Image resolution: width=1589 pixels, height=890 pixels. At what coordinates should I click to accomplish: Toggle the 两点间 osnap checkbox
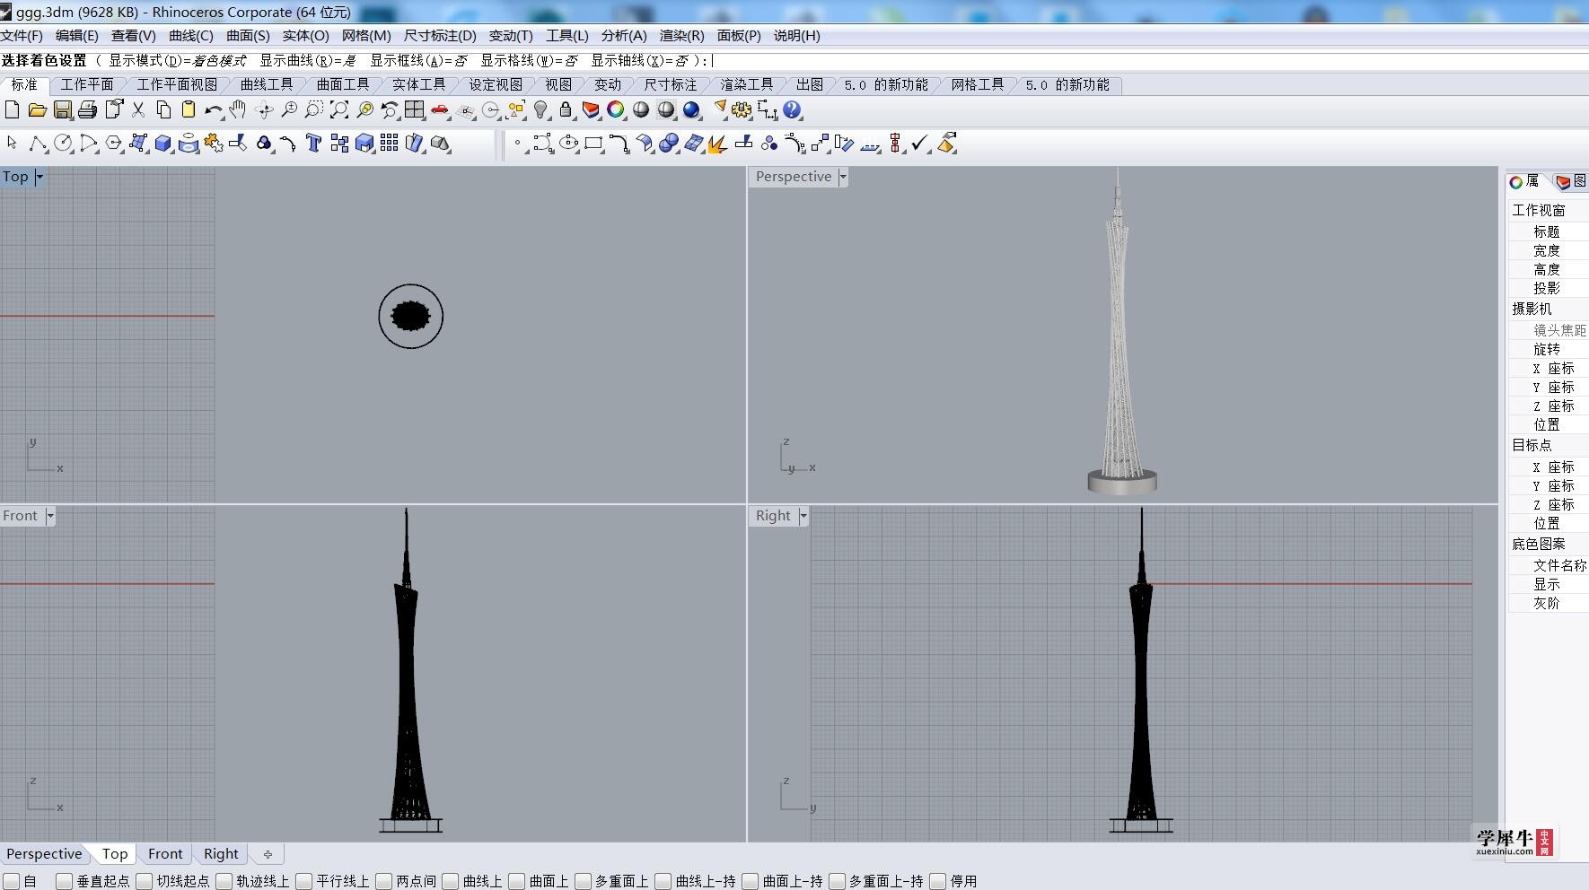point(384,881)
